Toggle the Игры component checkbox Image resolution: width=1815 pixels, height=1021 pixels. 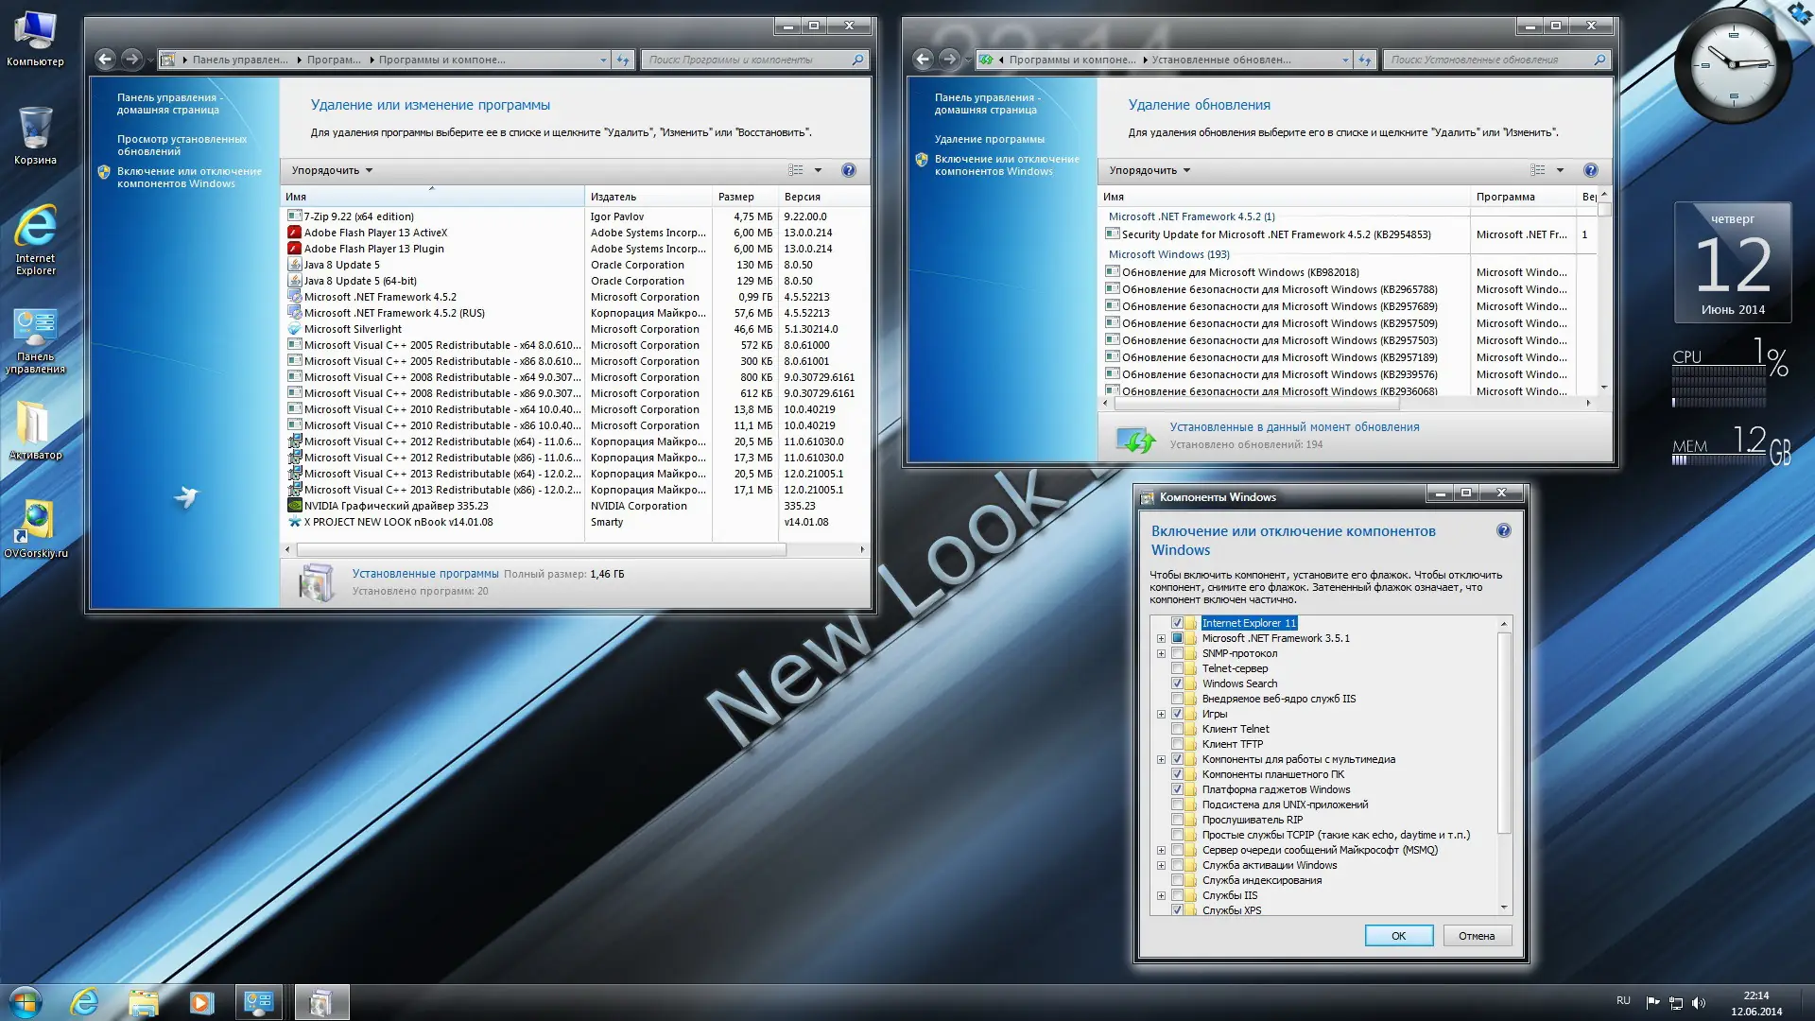pyautogui.click(x=1178, y=714)
